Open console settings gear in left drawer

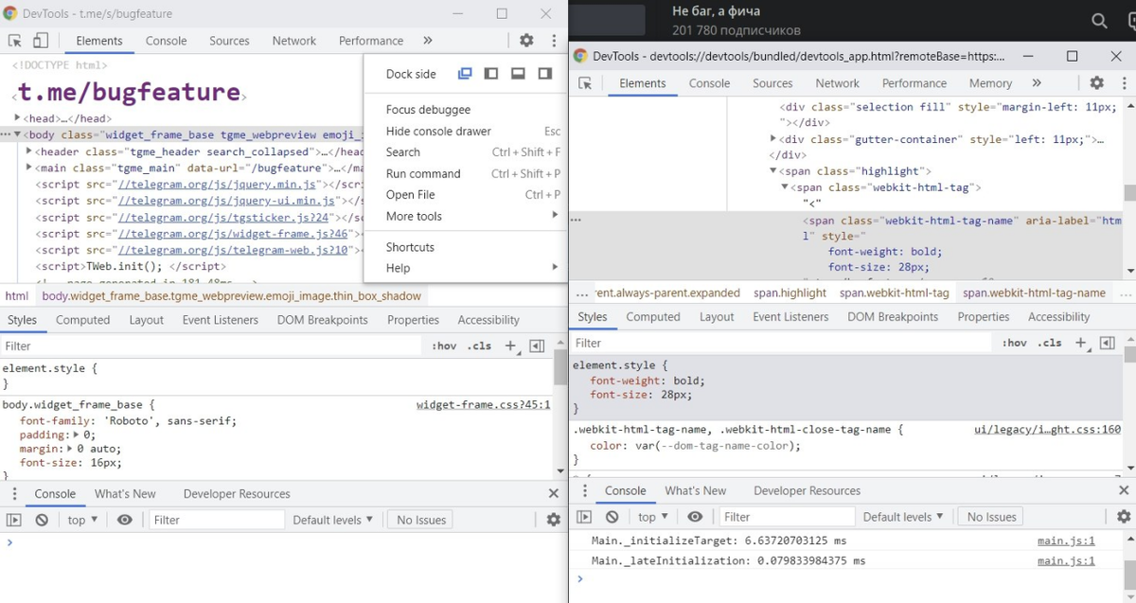tap(554, 520)
